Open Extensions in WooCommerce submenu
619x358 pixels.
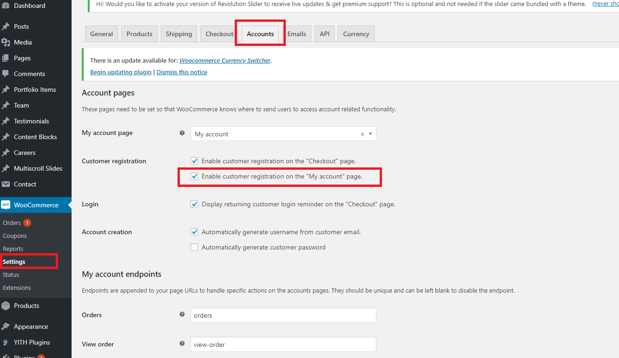(17, 288)
